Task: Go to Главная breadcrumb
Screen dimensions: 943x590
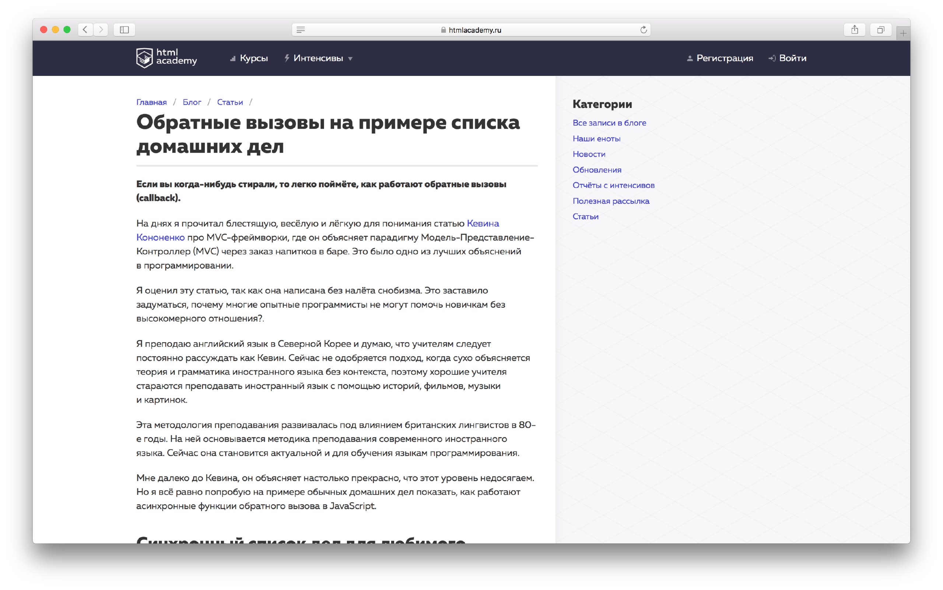Action: (151, 102)
